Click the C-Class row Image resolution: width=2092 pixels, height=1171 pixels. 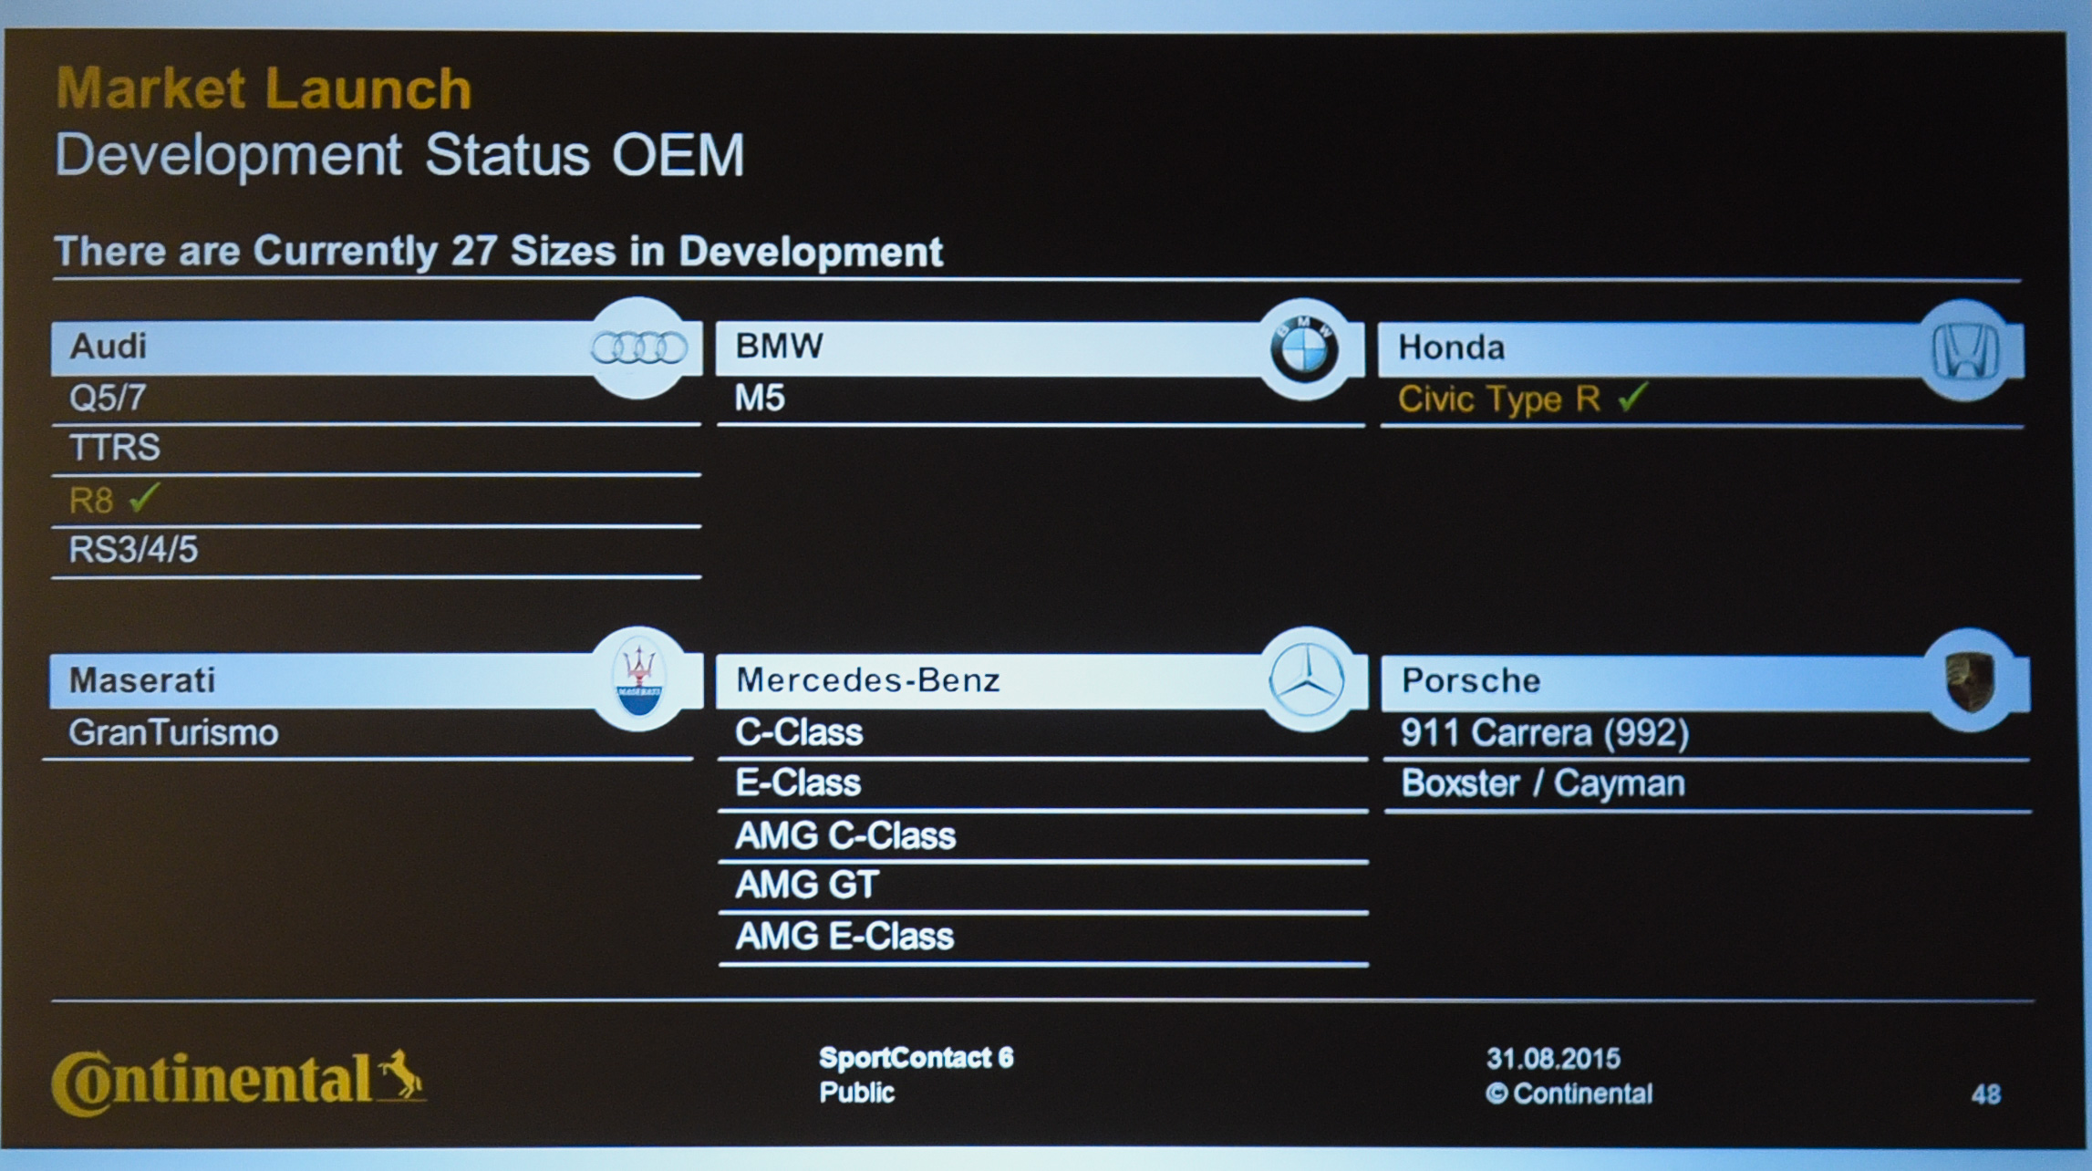[1043, 732]
